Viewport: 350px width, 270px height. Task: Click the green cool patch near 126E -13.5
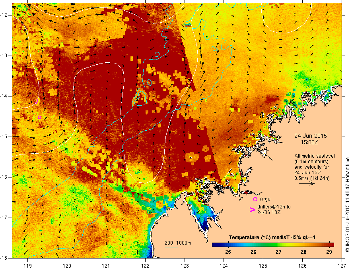pos(303,76)
